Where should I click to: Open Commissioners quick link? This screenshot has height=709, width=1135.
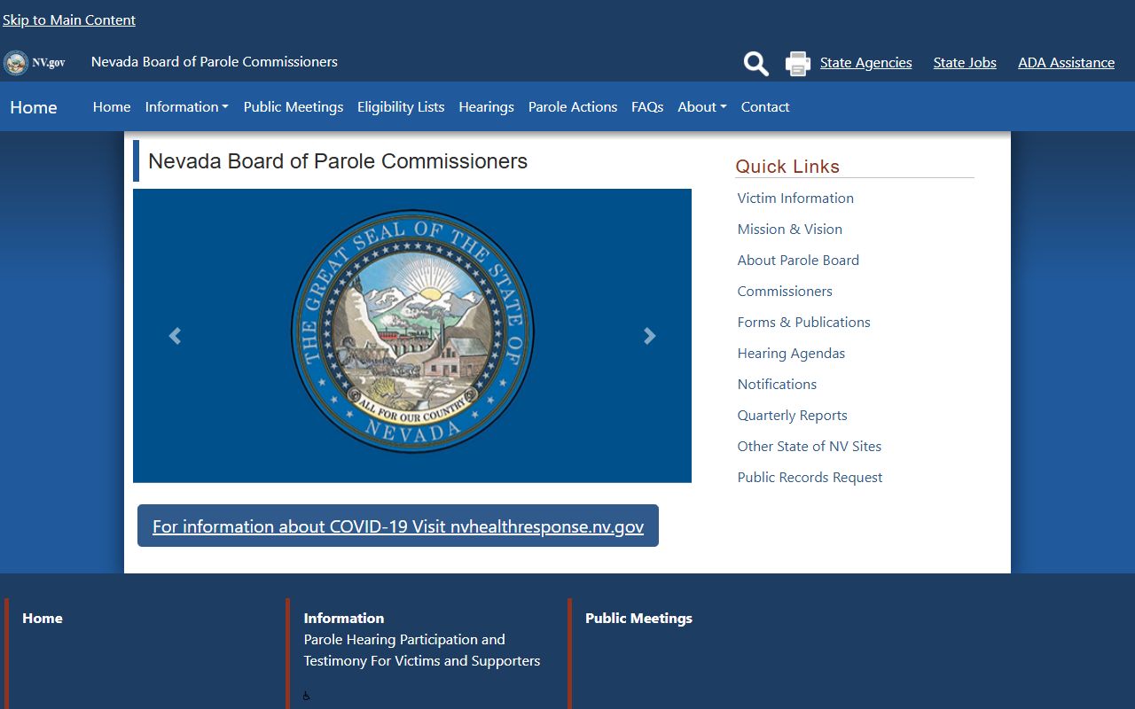coord(785,292)
